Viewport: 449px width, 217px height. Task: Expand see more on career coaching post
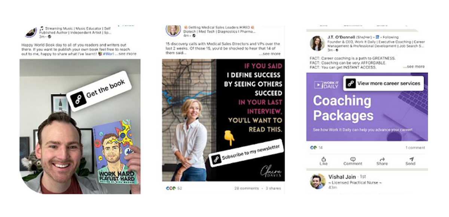tap(414, 66)
